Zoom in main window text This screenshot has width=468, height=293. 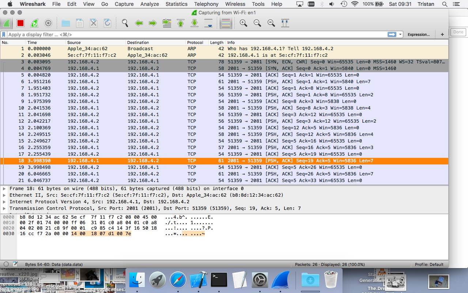pos(244,23)
